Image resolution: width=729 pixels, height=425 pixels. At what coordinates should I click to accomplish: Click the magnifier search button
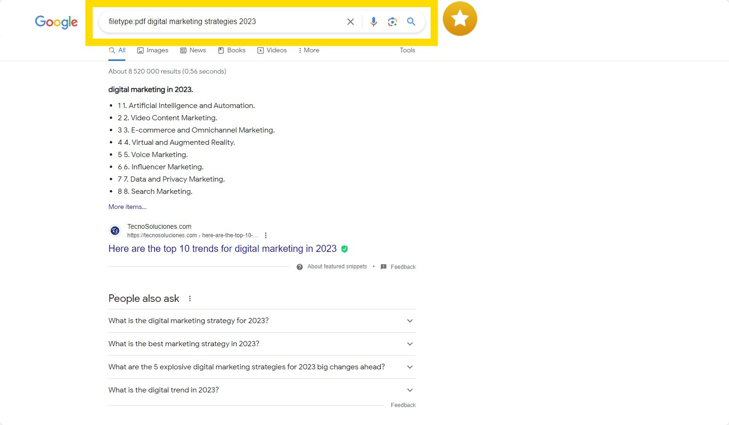(411, 22)
